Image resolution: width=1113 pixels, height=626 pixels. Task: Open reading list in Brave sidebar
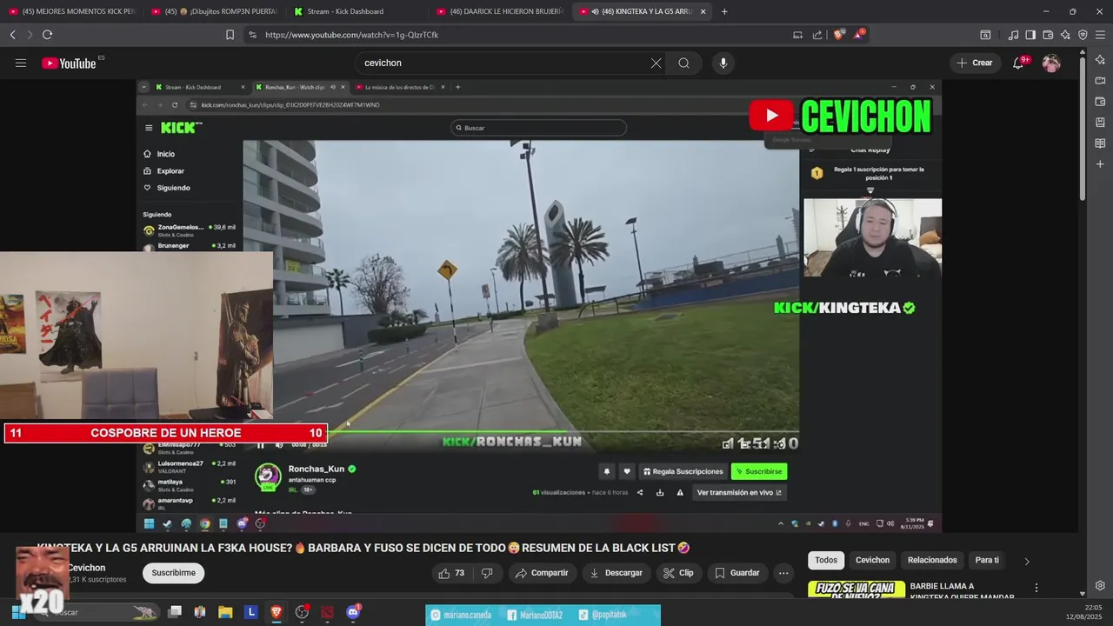[1100, 143]
